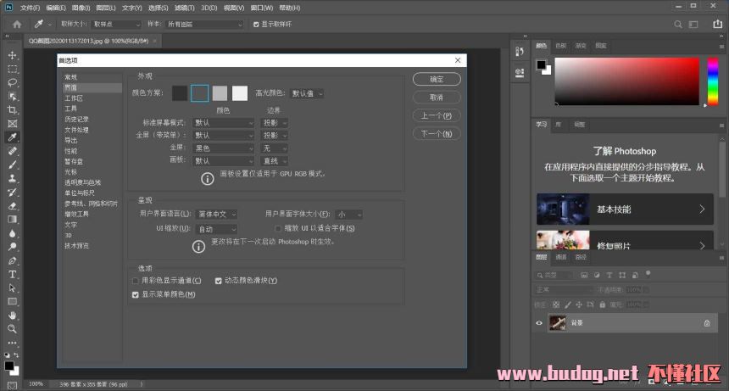Expand the UI 缩放 dropdown
Viewport: 729px width, 391px height.
click(x=217, y=229)
